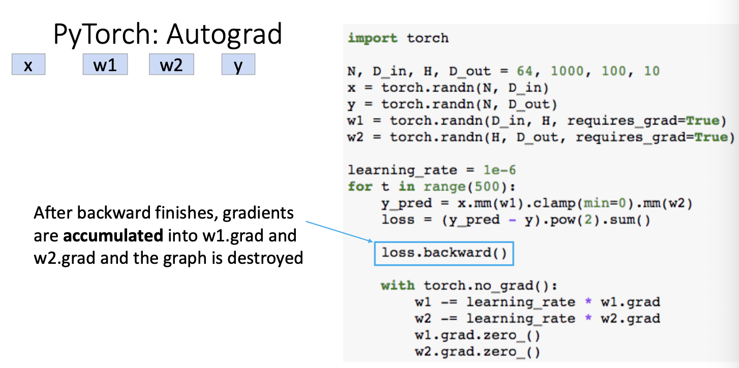Click the text "w2.grad and the graph is destroyed"
The image size is (739, 368).
168,258
